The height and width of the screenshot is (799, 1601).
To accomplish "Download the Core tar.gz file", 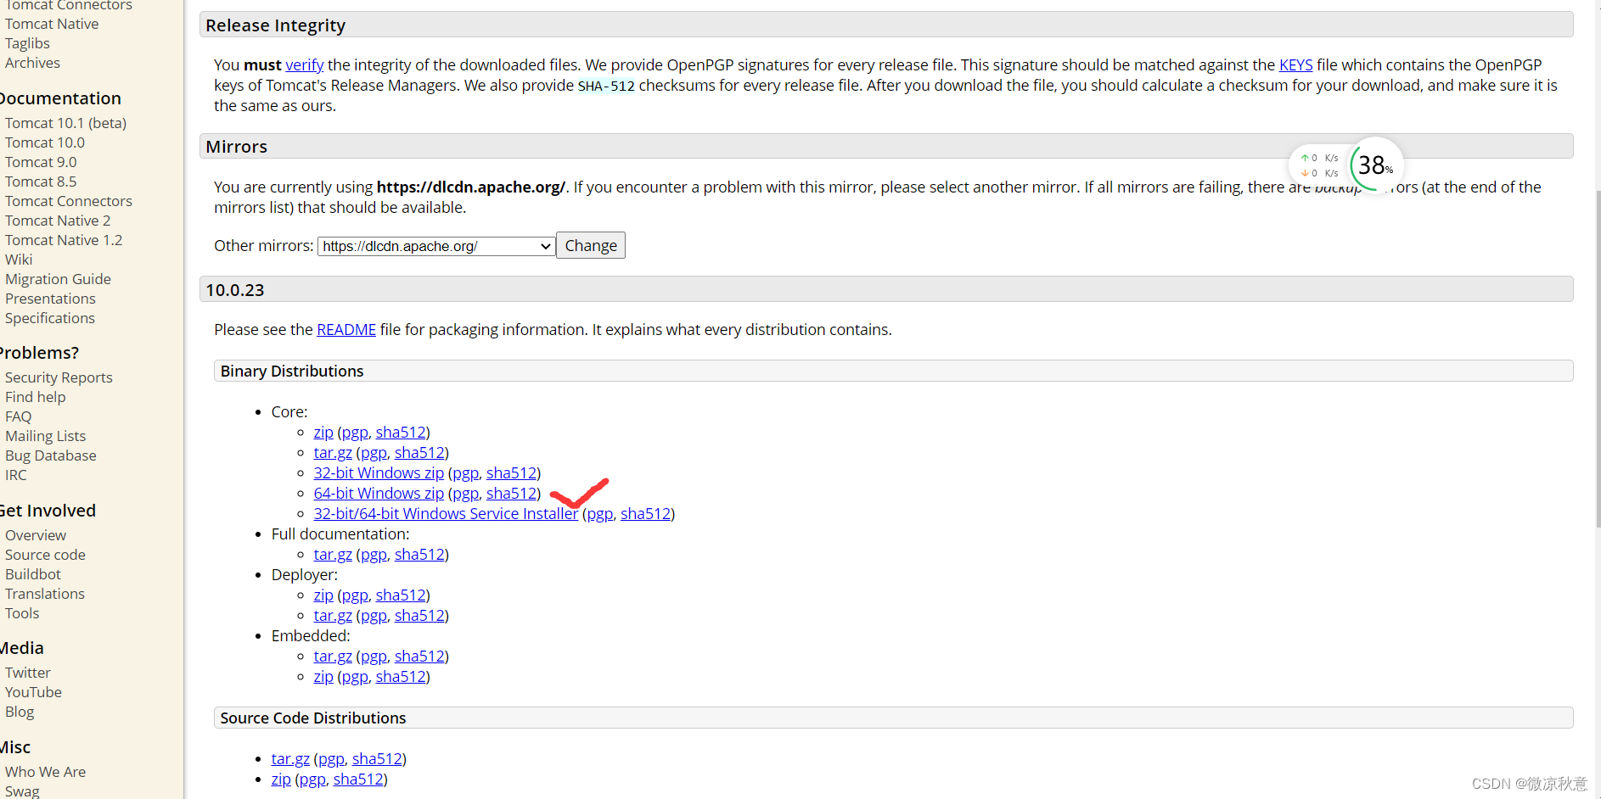I will 333,453.
